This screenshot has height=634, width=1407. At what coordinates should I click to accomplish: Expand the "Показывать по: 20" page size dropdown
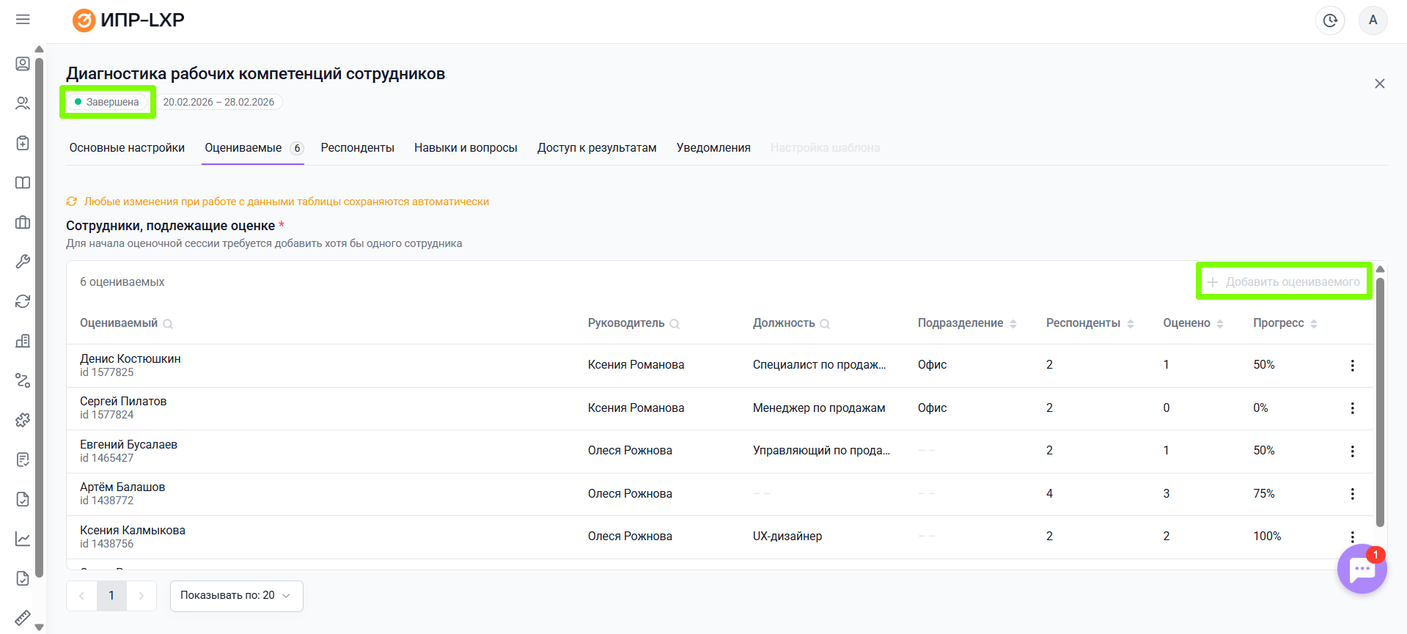[x=236, y=596]
